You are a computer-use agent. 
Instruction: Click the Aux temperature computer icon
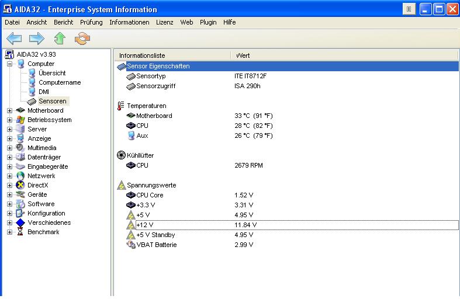click(131, 135)
